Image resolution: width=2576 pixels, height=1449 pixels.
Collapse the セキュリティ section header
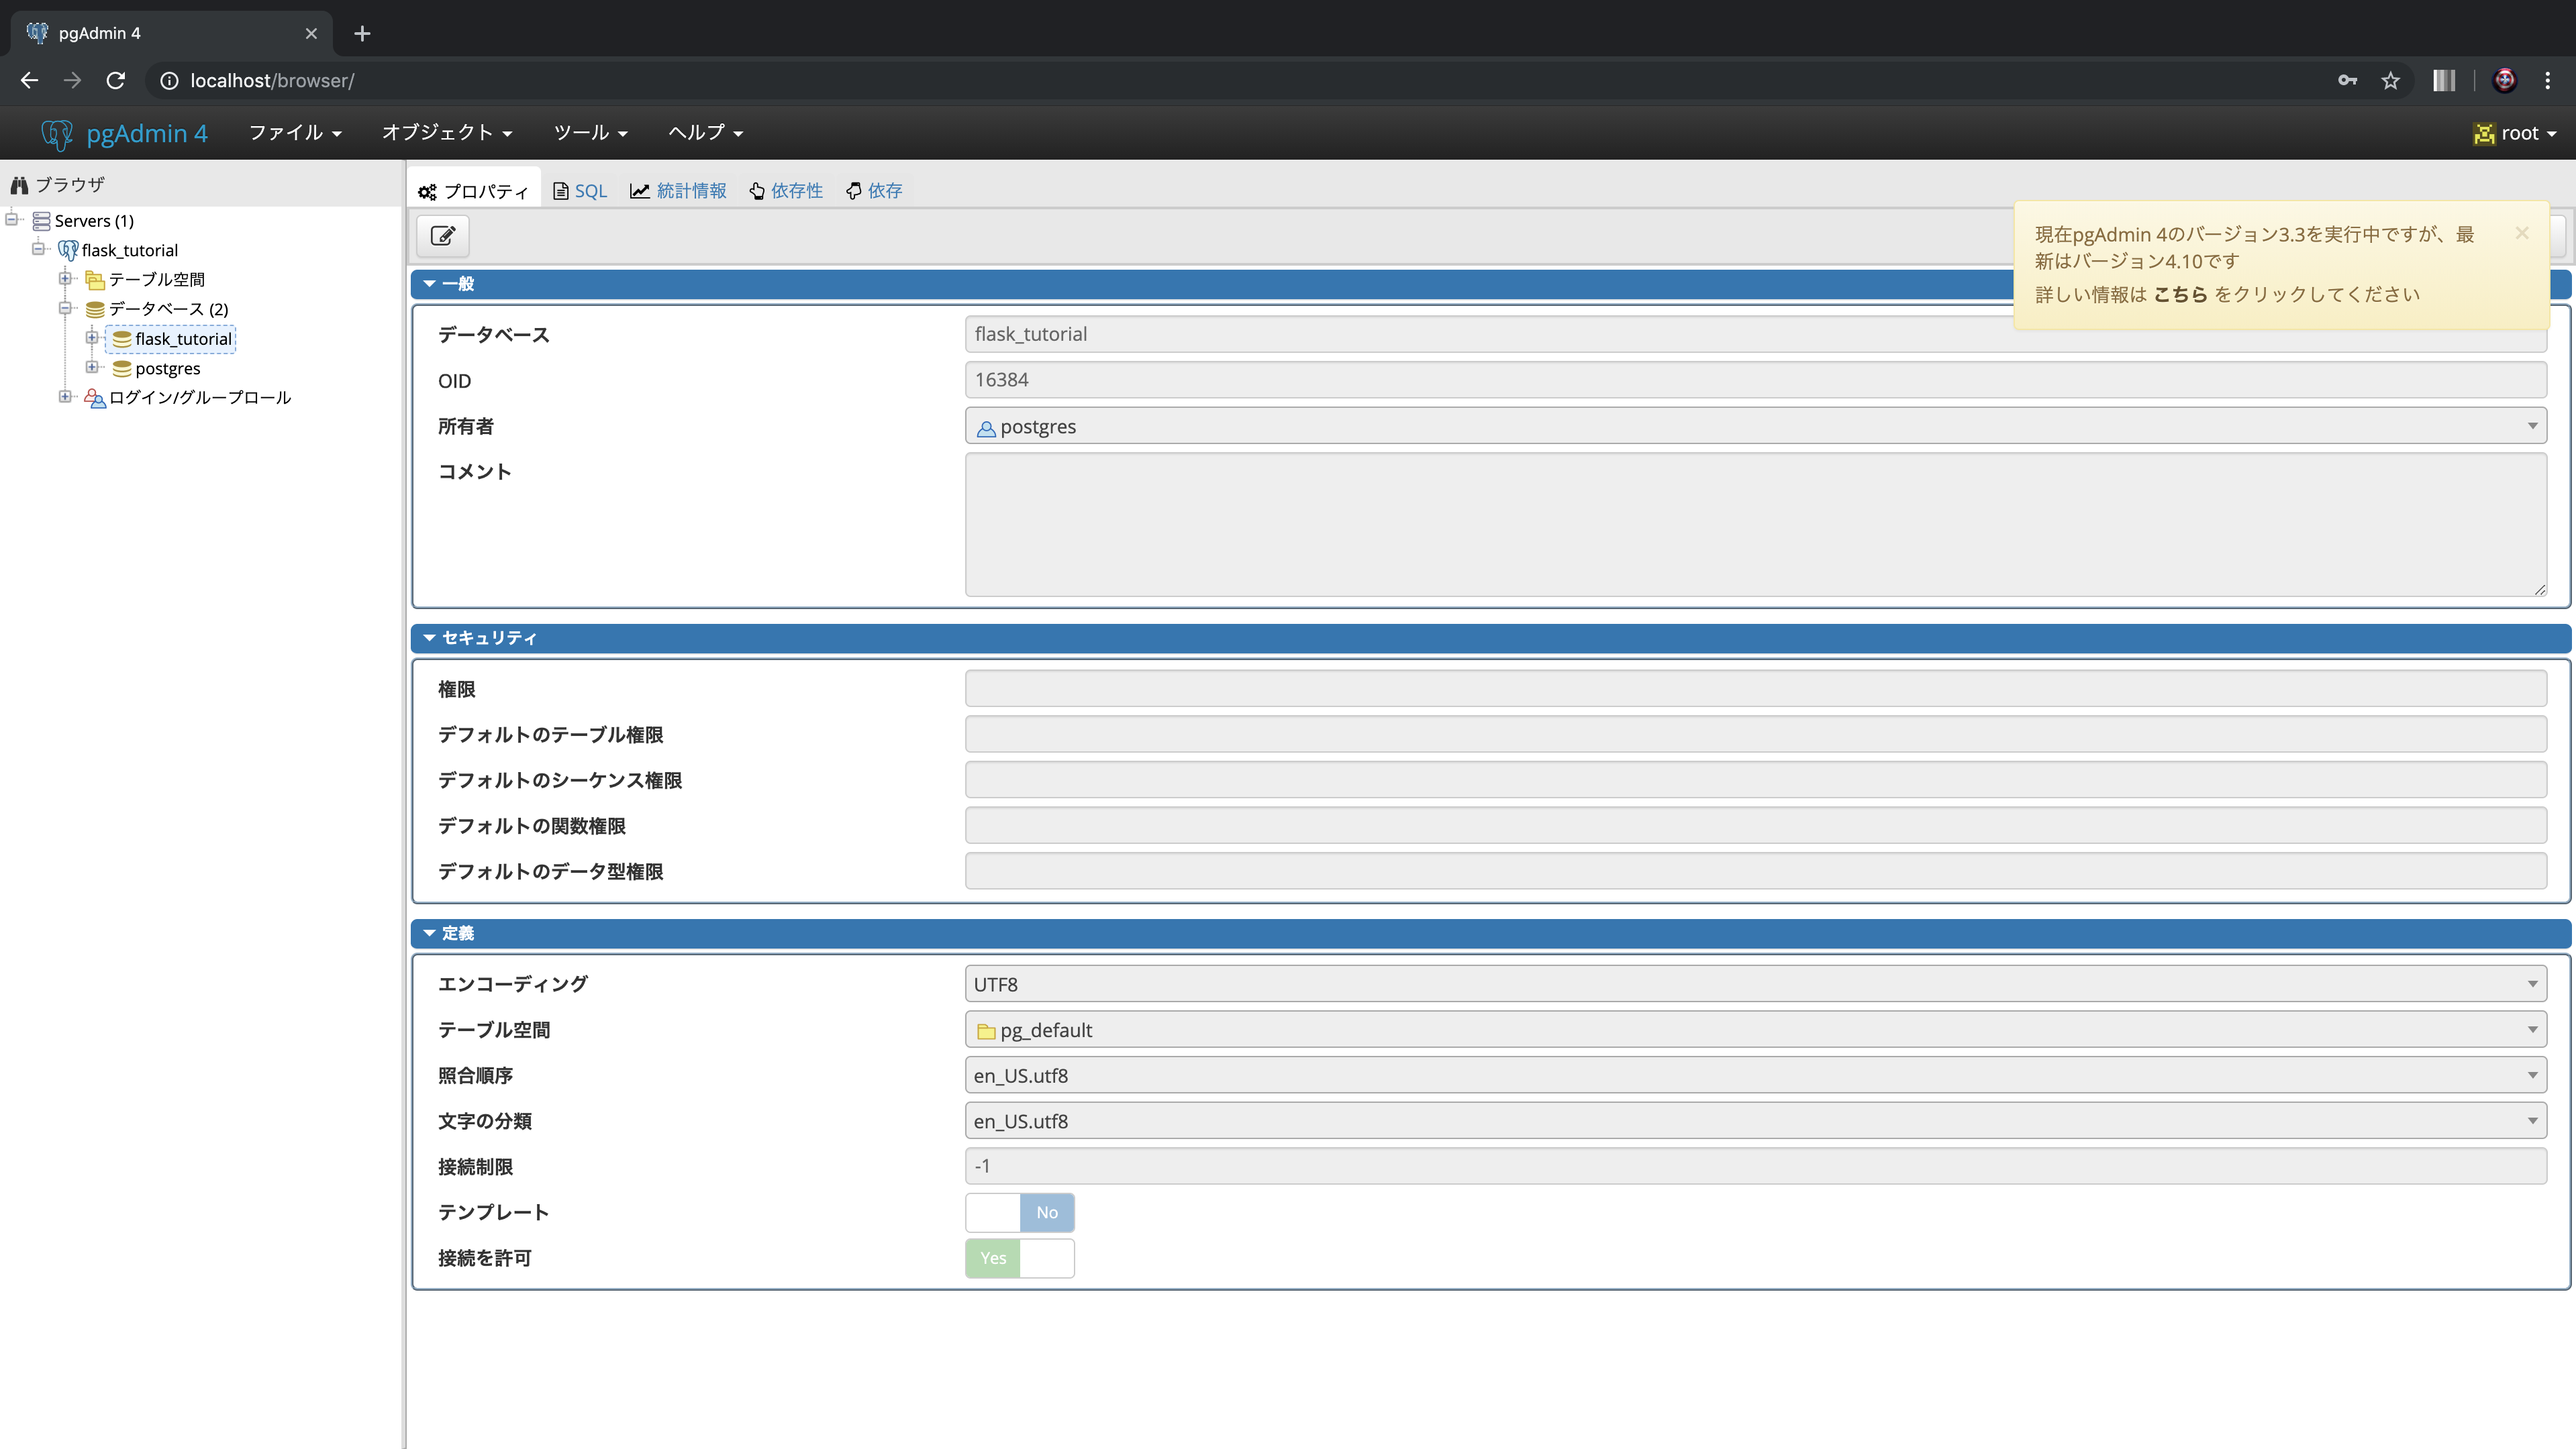(489, 637)
